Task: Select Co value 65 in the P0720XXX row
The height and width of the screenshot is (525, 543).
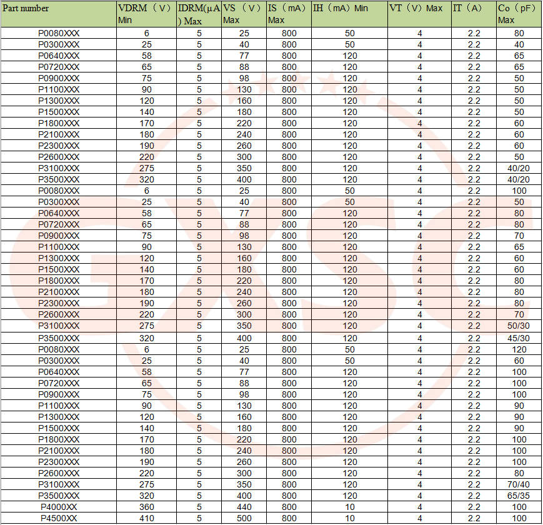Action: point(519,67)
